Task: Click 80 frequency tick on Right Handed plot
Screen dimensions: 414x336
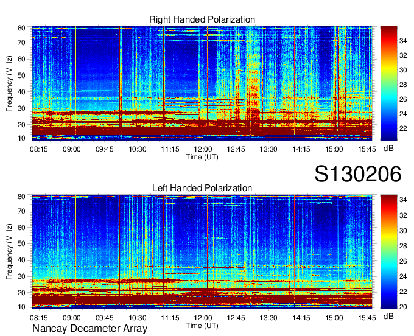Action: click(21, 28)
